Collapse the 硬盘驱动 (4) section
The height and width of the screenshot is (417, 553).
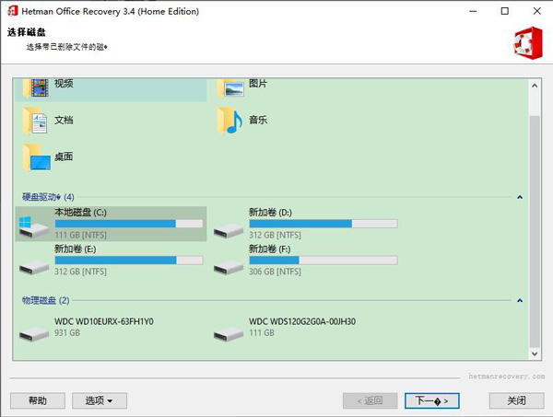click(520, 197)
